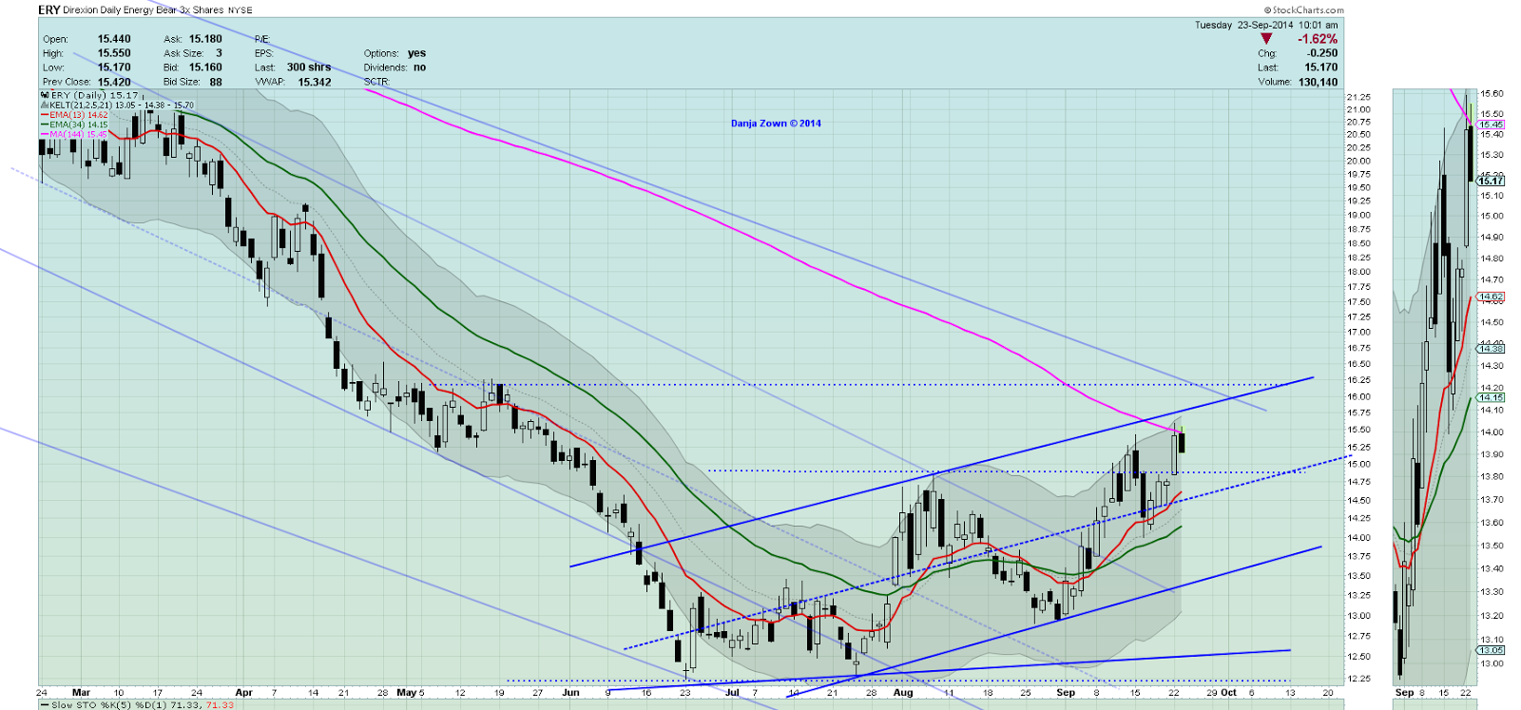Click the NYSE exchange label
Screen dimensions: 1521x710
(x=241, y=10)
